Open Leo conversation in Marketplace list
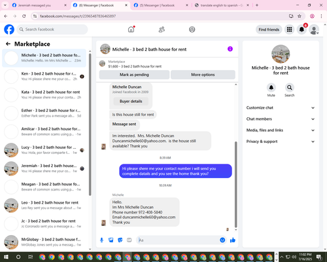Viewport: 327px width, 262px height. coord(44,205)
